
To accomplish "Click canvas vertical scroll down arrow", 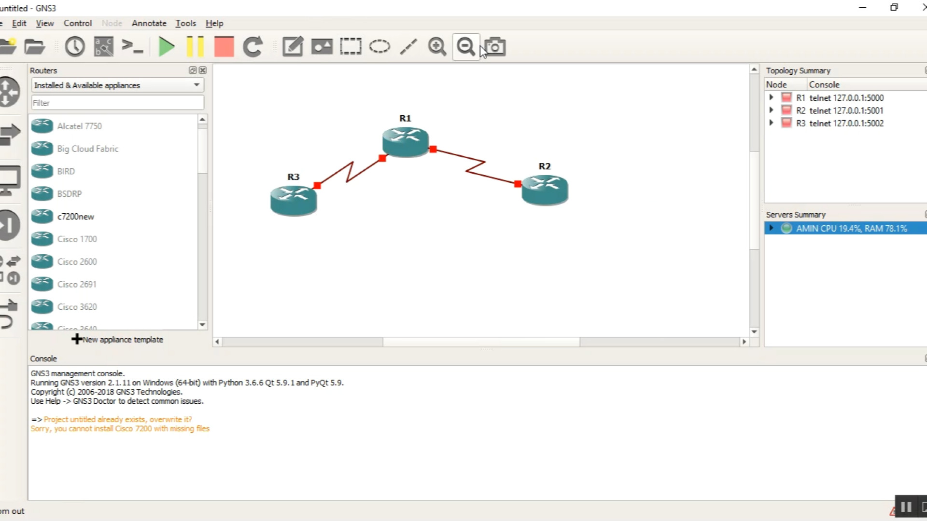I will (754, 331).
